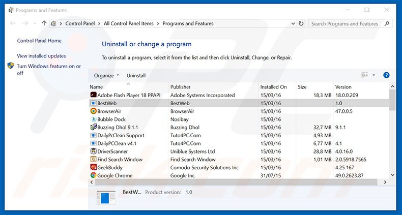The image size is (402, 215).
Task: Select the Bubble Dock program name
Action: pyautogui.click(x=111, y=119)
